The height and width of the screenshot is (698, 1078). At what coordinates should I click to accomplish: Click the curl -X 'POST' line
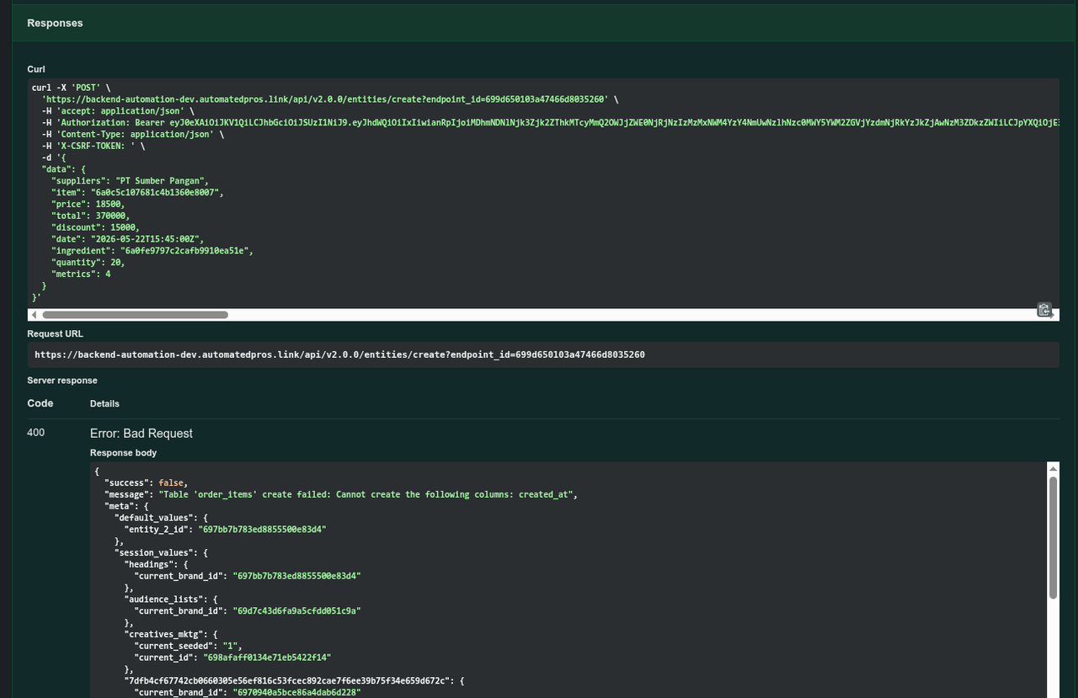(x=71, y=88)
